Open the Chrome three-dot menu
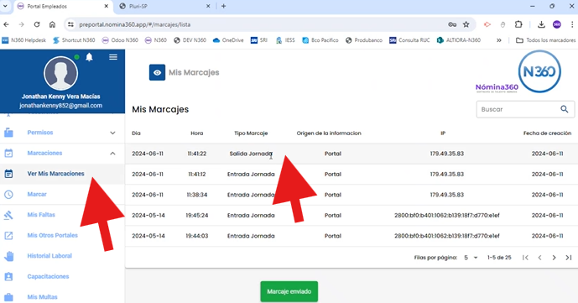Screen dimensions: 578x303 click(x=572, y=24)
